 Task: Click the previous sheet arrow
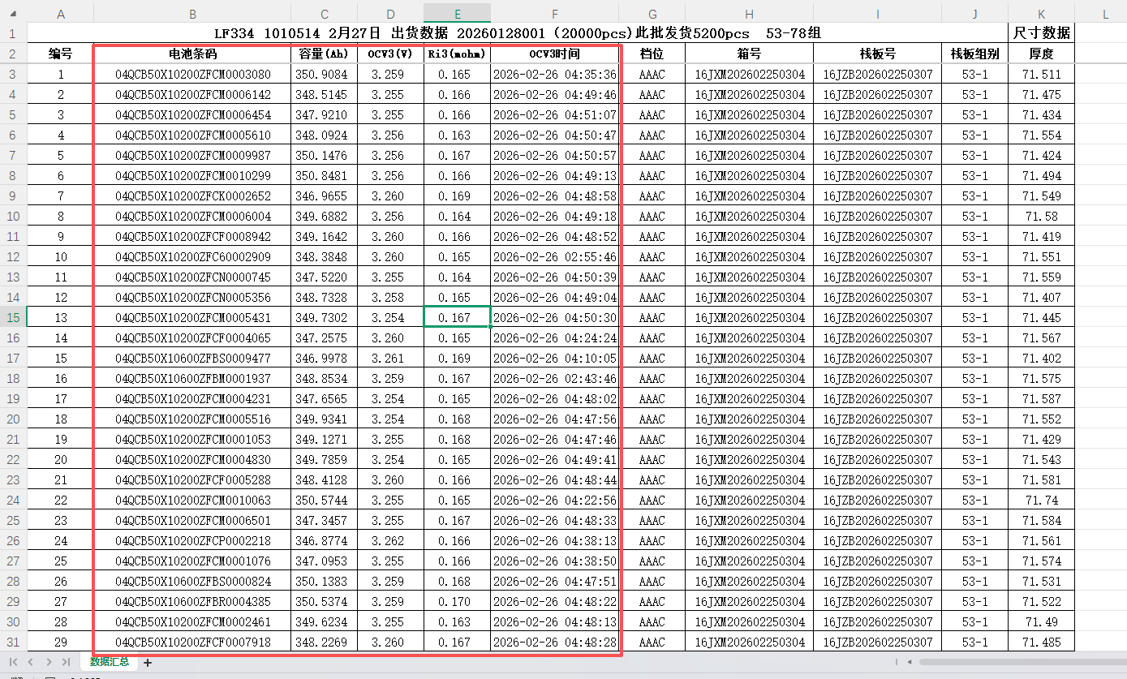pos(29,663)
